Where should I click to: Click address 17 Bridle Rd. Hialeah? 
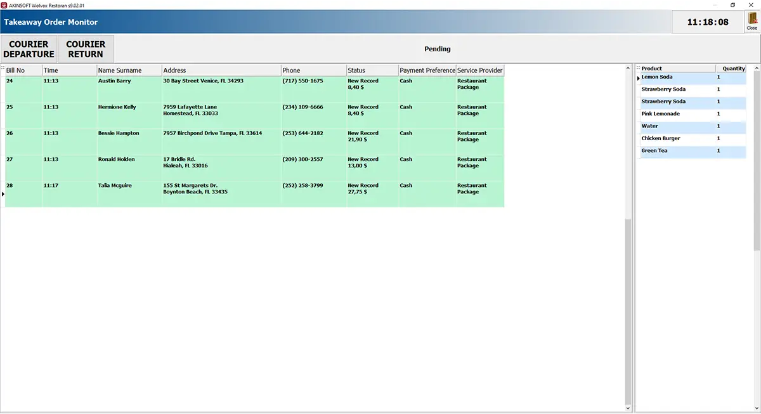pos(185,162)
